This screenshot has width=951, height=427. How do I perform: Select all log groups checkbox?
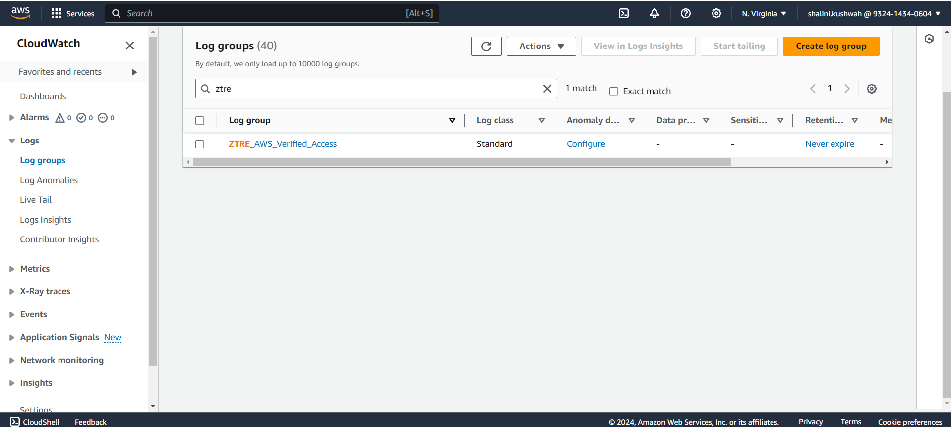tap(200, 121)
